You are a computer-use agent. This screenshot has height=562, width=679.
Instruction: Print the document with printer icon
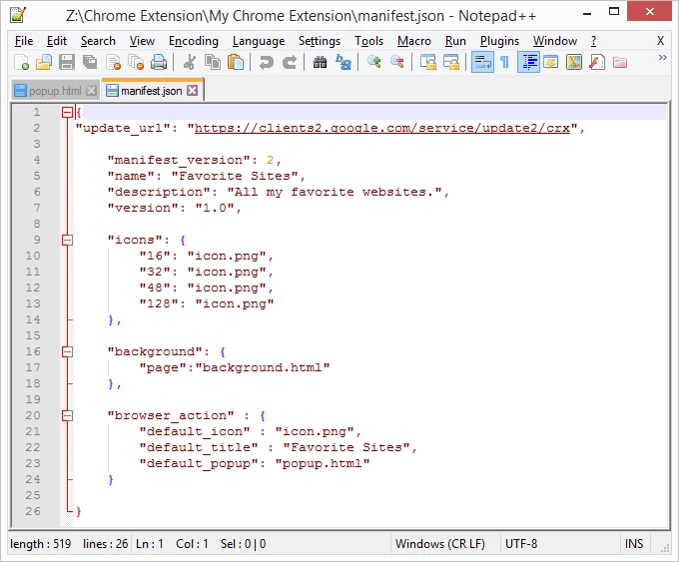pos(159,62)
